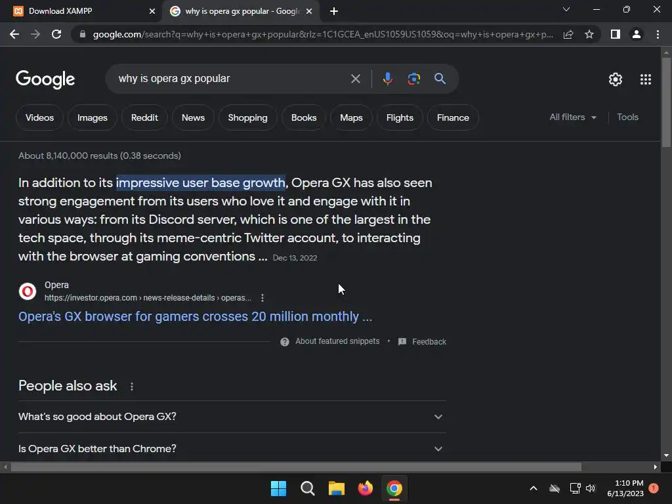
Task: Open Chrome side panel
Action: (616, 34)
